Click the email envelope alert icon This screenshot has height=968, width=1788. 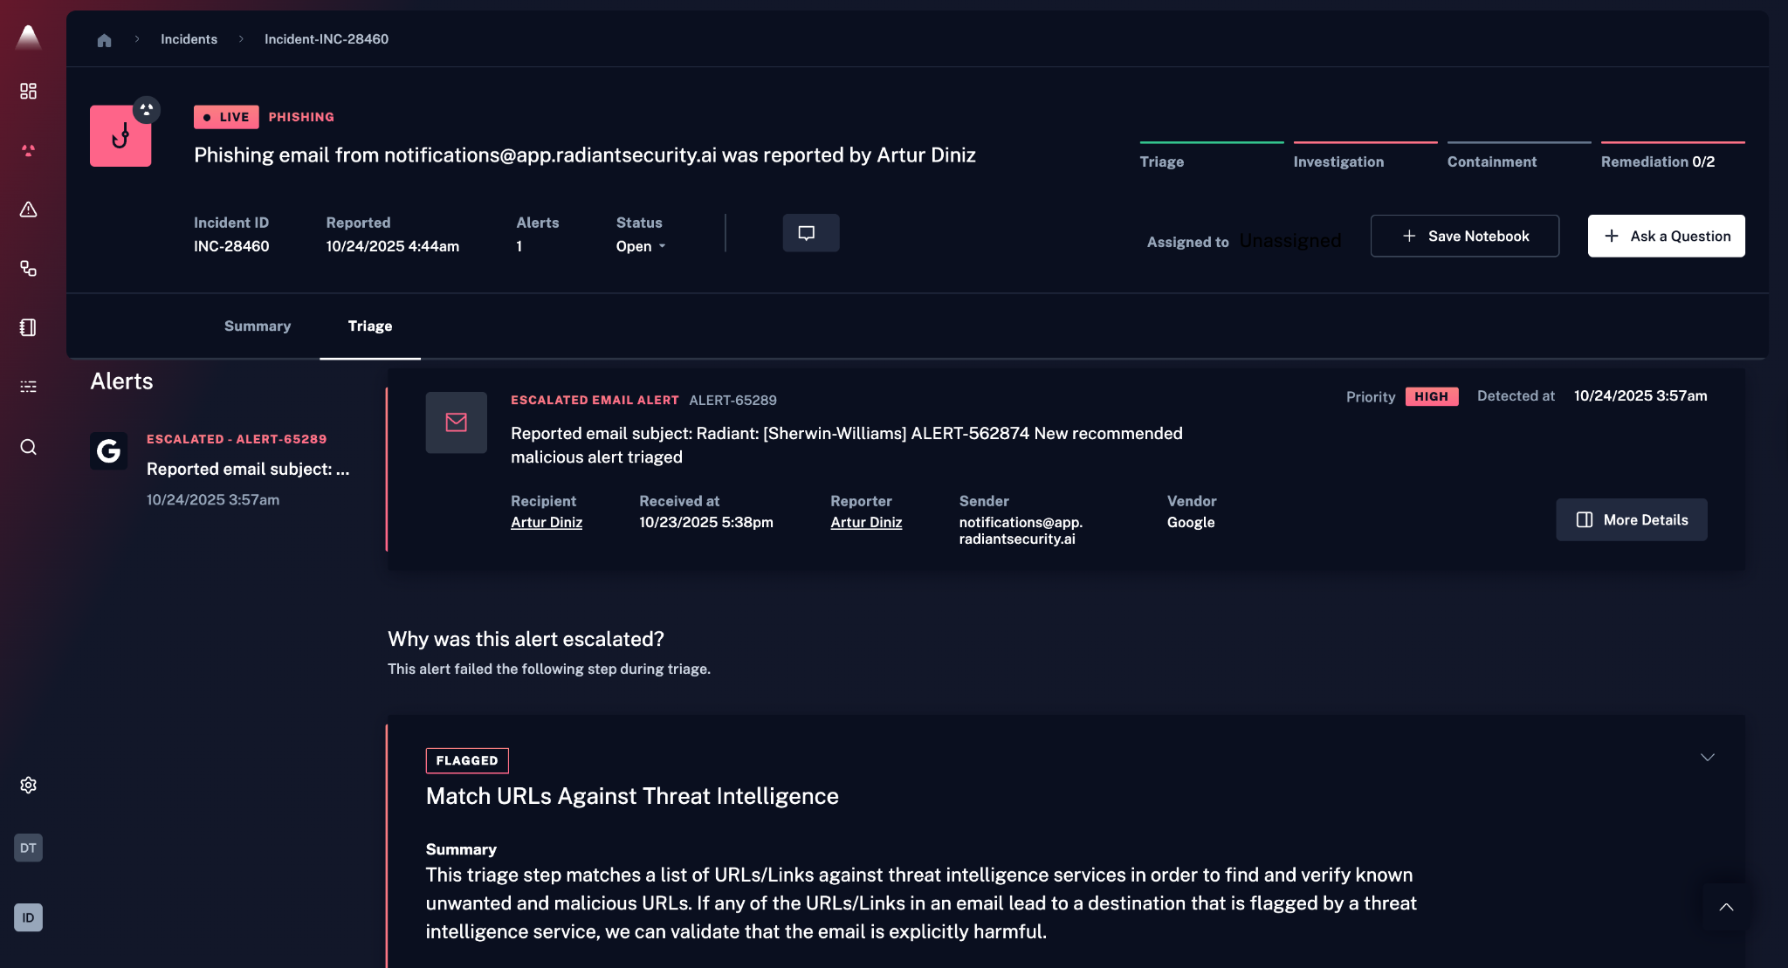tap(456, 422)
